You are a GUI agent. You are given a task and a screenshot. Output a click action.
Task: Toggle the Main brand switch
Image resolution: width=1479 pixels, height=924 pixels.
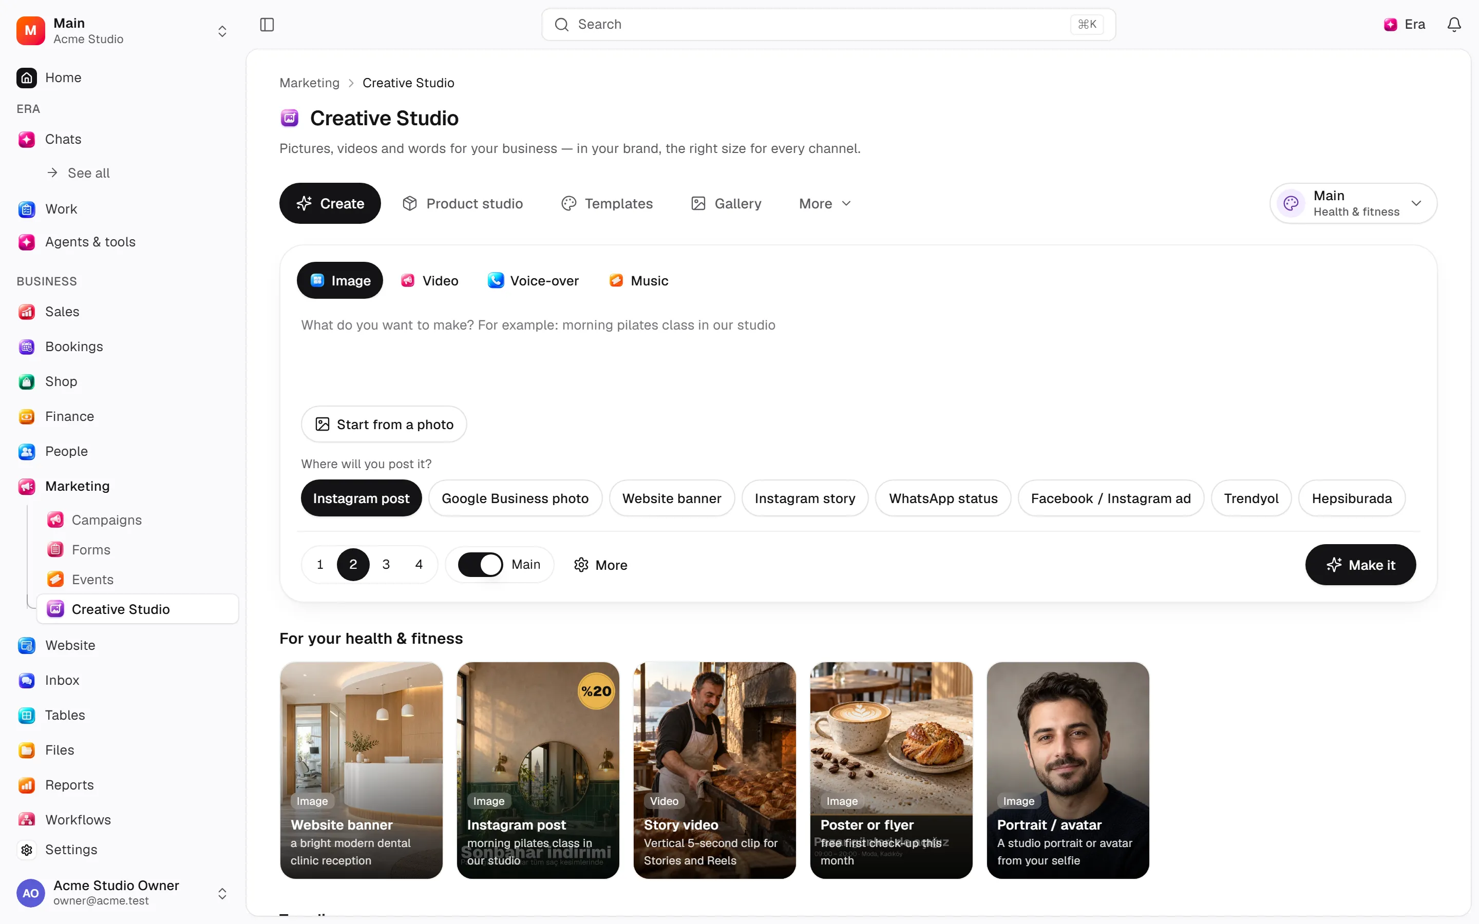480,565
